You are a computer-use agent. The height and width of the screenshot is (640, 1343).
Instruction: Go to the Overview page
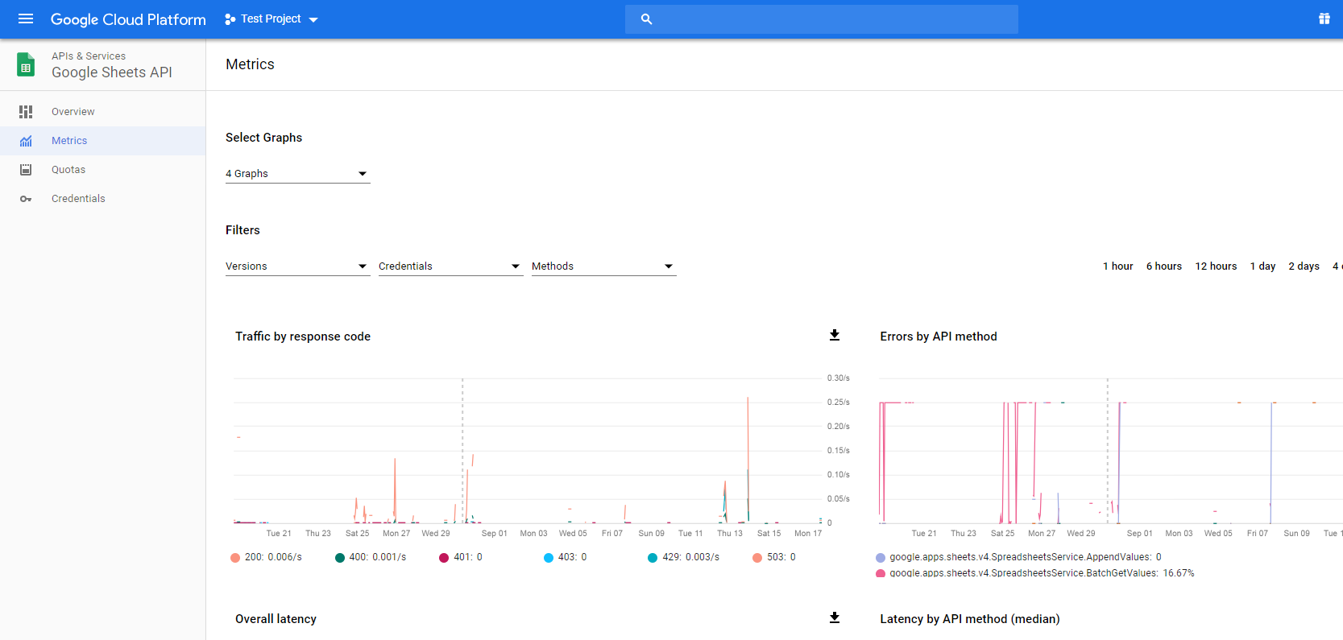click(73, 112)
